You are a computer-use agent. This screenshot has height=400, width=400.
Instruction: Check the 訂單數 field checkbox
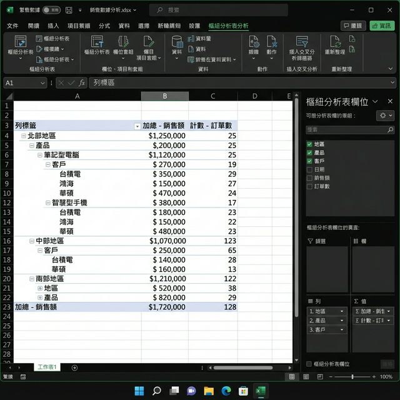point(309,186)
